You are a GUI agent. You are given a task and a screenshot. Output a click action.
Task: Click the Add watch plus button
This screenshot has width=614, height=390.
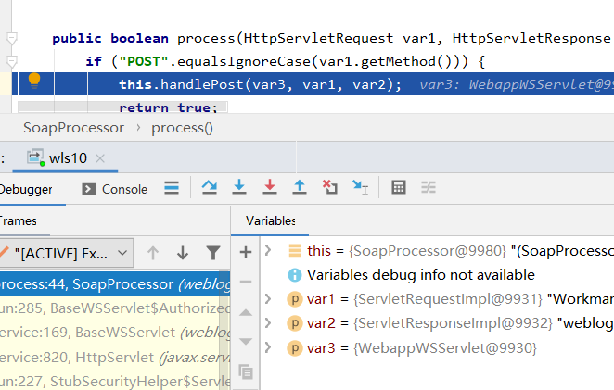pyautogui.click(x=246, y=252)
